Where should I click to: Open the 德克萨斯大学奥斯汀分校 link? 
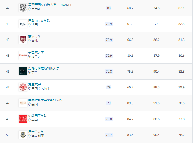click(45, 100)
